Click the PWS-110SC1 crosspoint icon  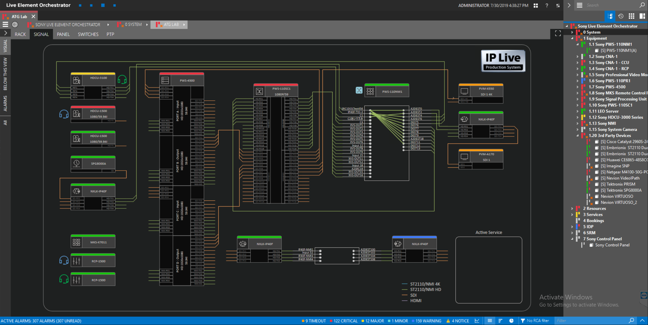pos(259,91)
